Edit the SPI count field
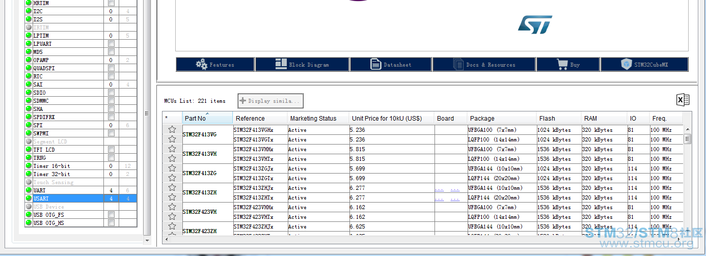The width and height of the screenshot is (706, 256). click(111, 125)
